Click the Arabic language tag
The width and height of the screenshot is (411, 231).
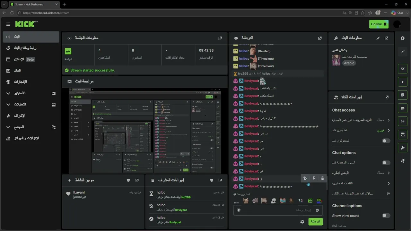click(x=349, y=63)
